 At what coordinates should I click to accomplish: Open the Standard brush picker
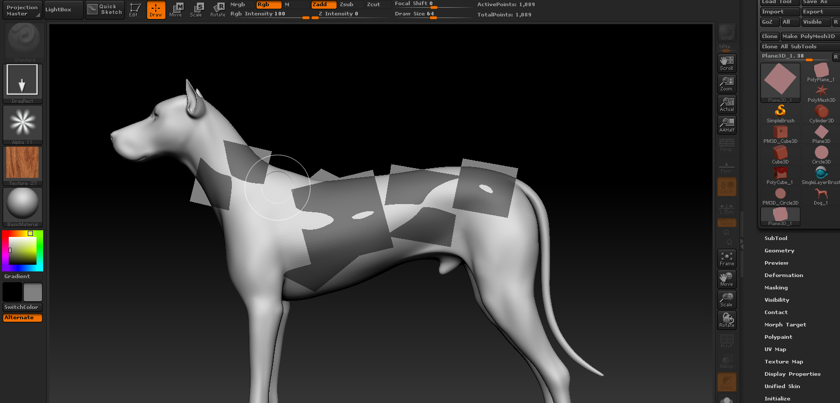[x=24, y=42]
